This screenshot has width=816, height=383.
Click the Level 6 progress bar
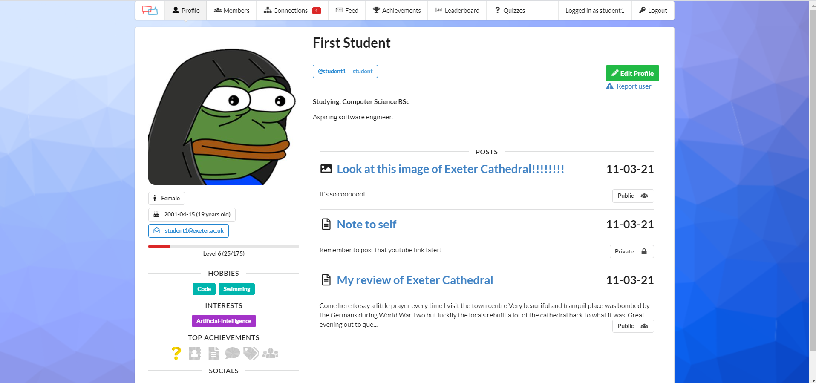[223, 246]
